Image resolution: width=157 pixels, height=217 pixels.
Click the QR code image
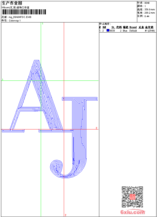[x=132, y=197]
